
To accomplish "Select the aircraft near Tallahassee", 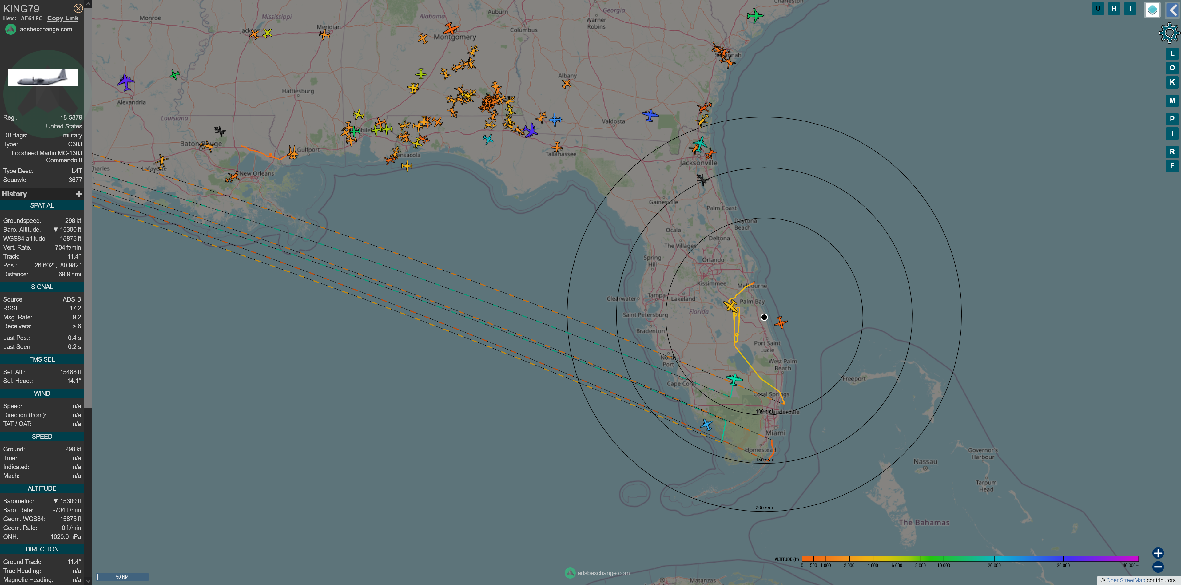I will pos(557,147).
